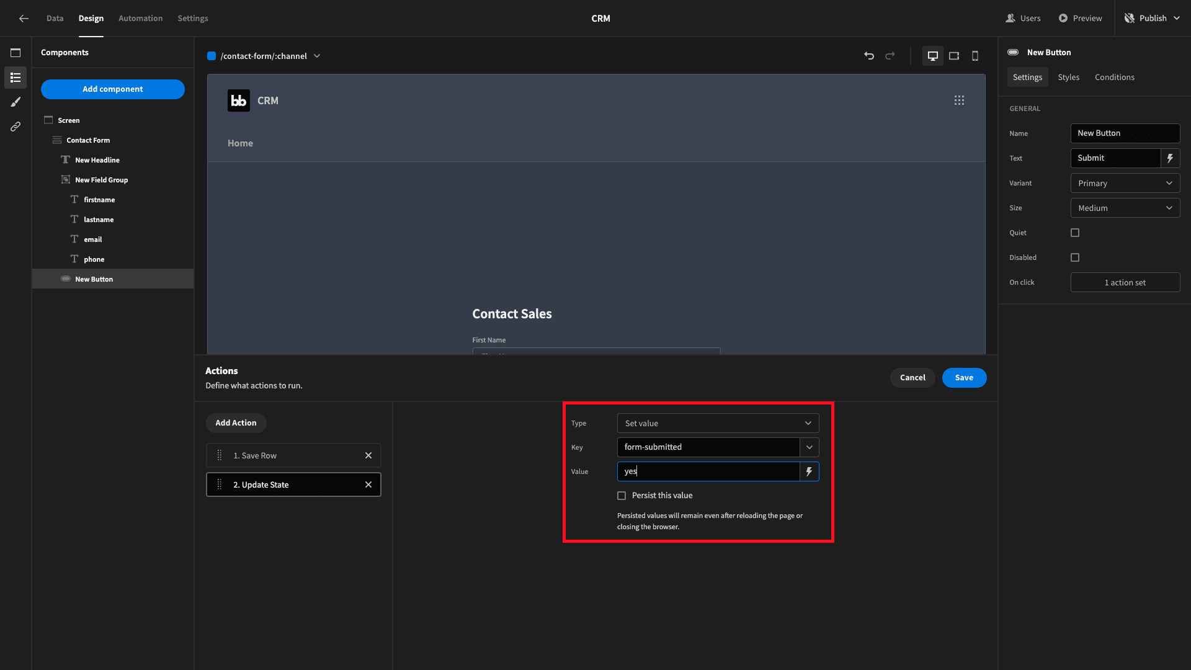Click the app grid icon in CRM header
This screenshot has width=1191, height=670.
click(x=959, y=100)
